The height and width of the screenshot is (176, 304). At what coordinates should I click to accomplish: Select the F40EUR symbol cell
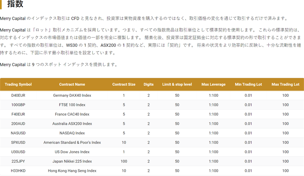click(x=18, y=114)
